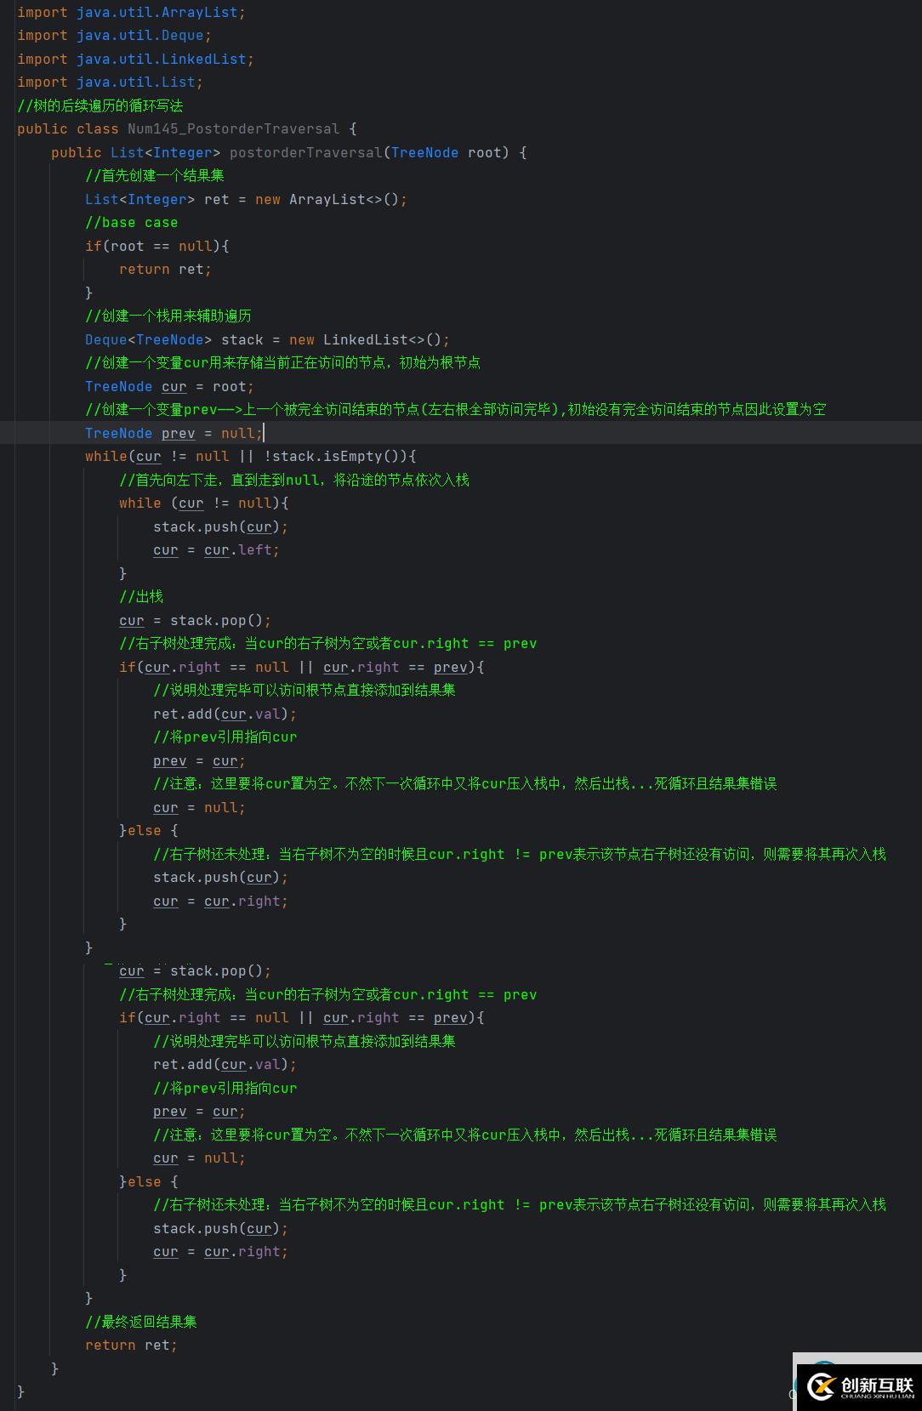Click the 'cur = cur.left;' statement

tap(216, 550)
